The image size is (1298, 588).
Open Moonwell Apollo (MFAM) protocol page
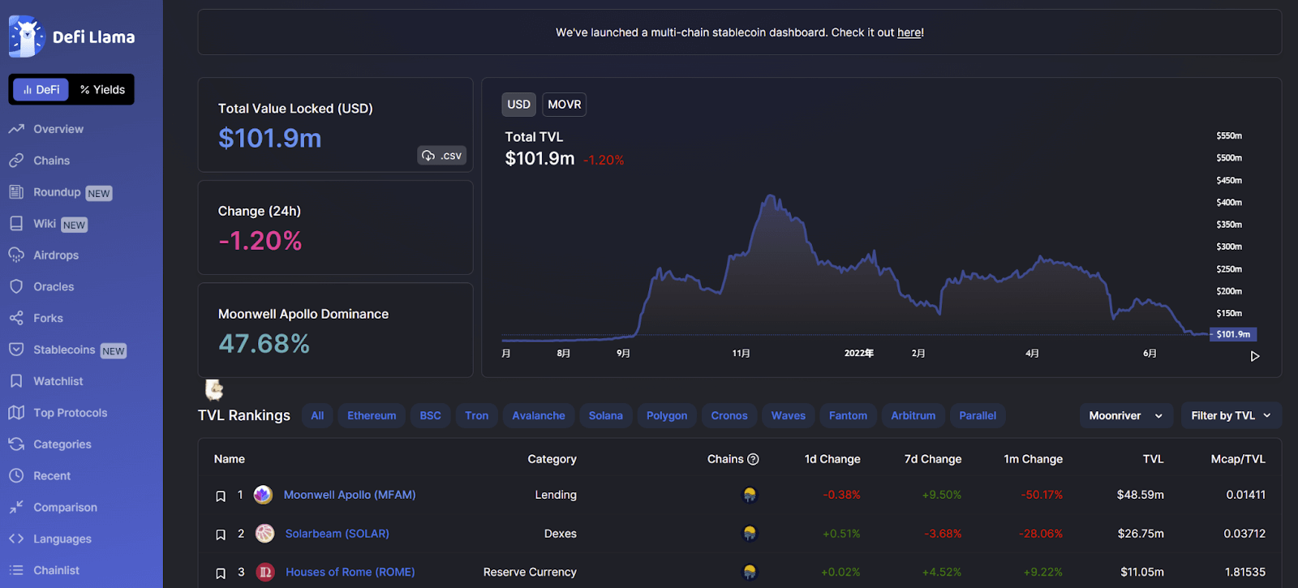point(350,495)
